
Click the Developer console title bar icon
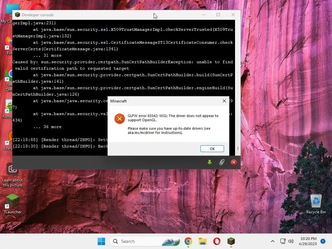tap(18, 15)
